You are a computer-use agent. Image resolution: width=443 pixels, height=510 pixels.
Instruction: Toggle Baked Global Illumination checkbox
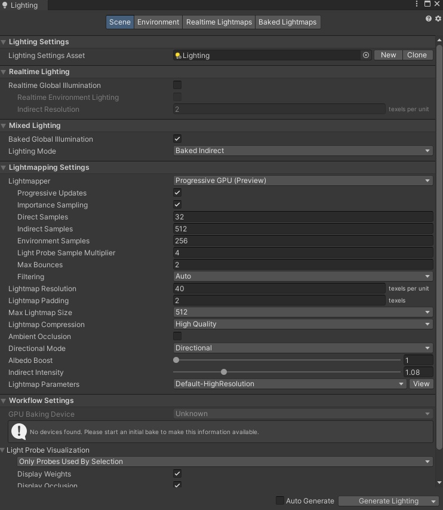(x=177, y=139)
